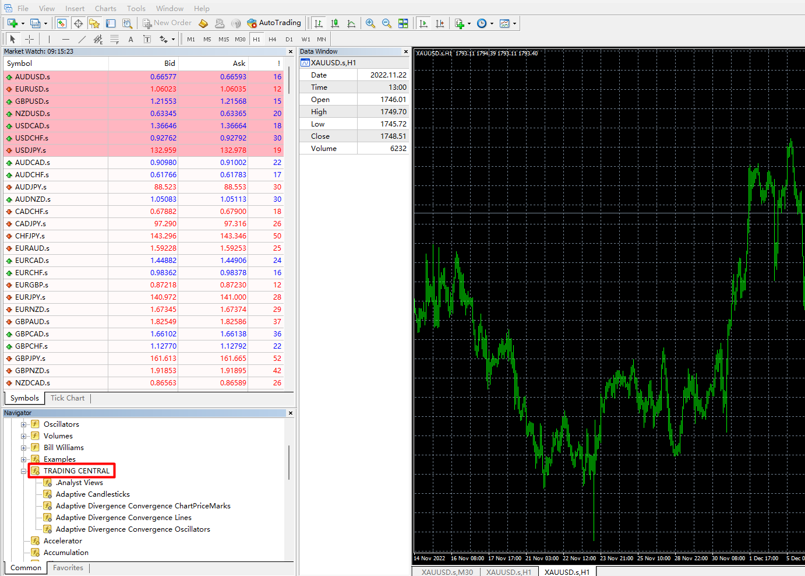
Task: Draw a vertical line on chart
Action: (49, 39)
